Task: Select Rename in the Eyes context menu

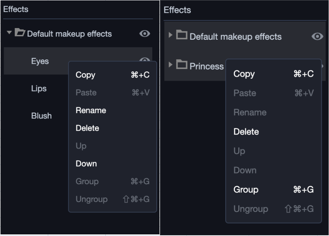Action: pyautogui.click(x=91, y=110)
